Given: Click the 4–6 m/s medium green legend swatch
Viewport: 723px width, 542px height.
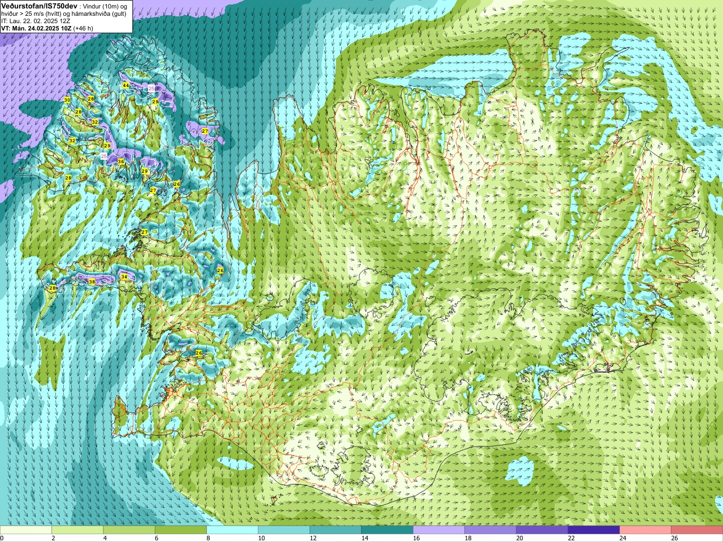Looking at the screenshot, I should pyautogui.click(x=129, y=530).
